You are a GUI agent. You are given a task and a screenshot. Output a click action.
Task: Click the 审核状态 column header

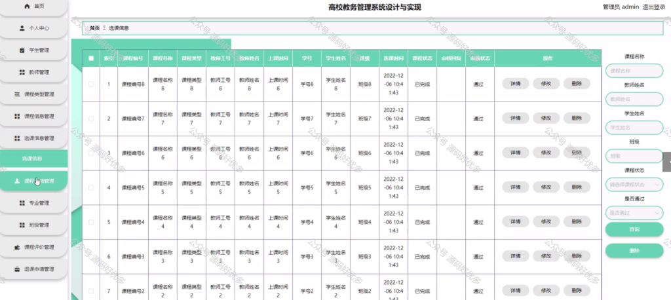click(480, 58)
